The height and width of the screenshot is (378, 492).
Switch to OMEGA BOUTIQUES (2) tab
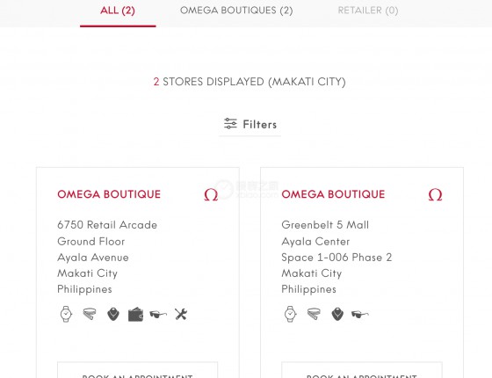point(236,11)
